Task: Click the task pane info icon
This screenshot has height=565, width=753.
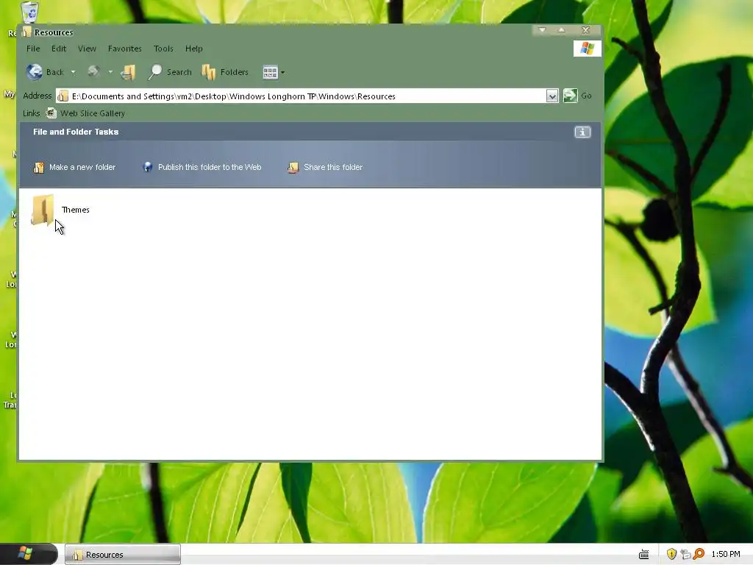Action: click(x=582, y=132)
